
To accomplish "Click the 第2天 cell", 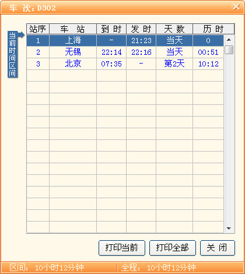I will pos(174,64).
